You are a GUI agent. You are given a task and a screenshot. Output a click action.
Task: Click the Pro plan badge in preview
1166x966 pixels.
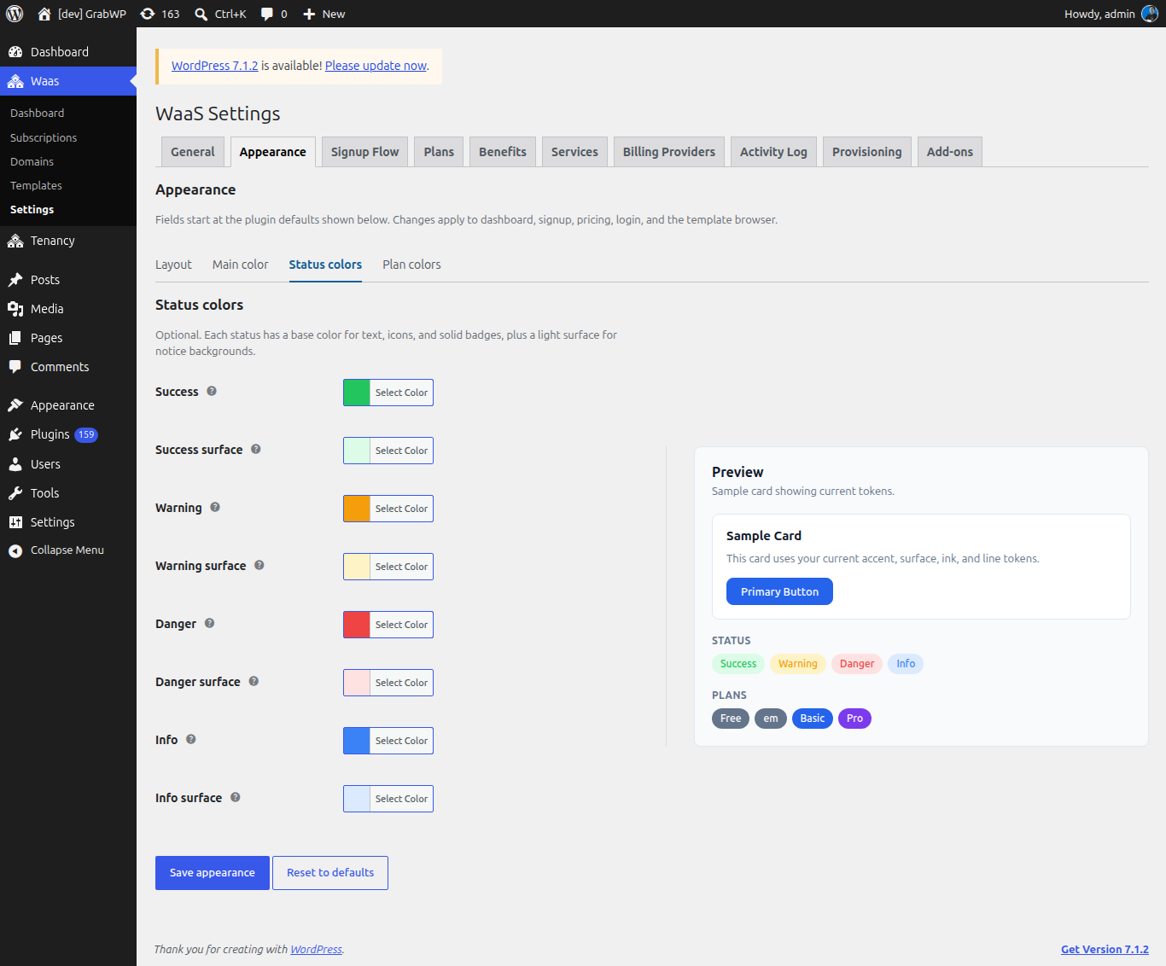tap(854, 719)
